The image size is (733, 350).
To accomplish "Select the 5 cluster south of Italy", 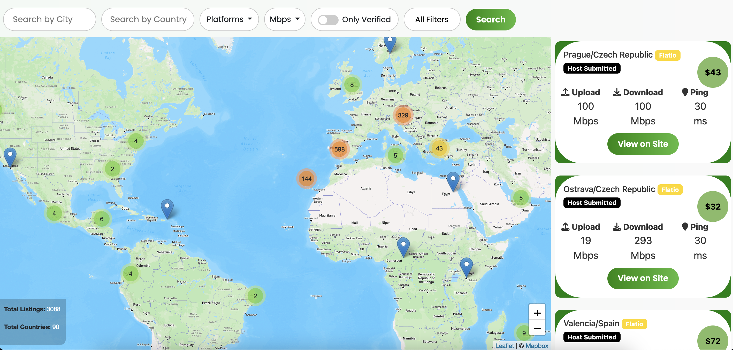I will (395, 155).
